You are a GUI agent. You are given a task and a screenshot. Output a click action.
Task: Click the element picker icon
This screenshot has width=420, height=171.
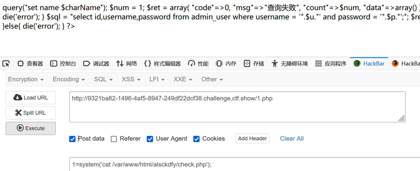(x=6, y=63)
